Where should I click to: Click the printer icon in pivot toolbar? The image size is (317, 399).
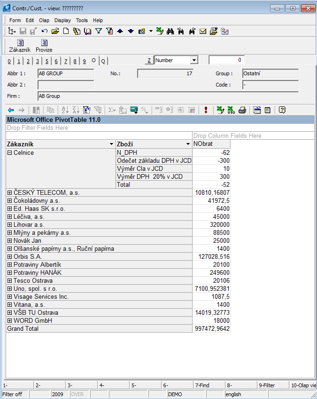click(x=242, y=110)
